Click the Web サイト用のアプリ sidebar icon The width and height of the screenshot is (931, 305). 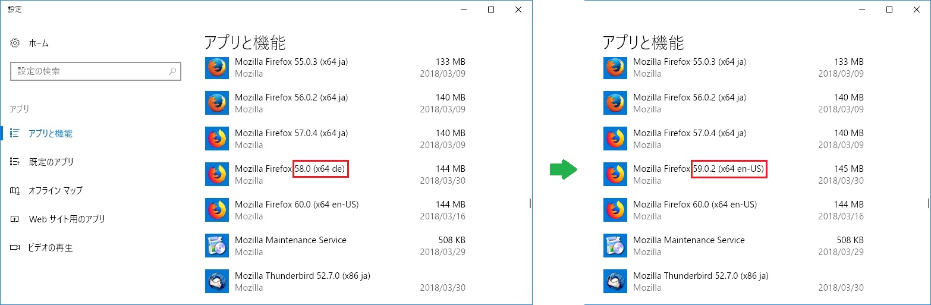15,219
